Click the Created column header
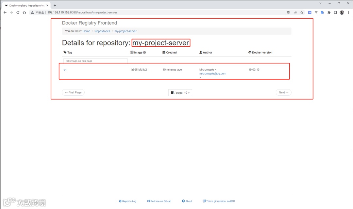 [170, 53]
